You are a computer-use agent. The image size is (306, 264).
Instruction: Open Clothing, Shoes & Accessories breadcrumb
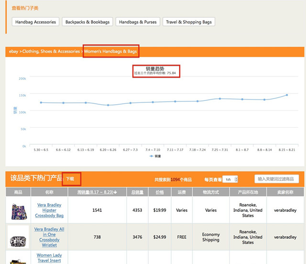click(x=51, y=51)
